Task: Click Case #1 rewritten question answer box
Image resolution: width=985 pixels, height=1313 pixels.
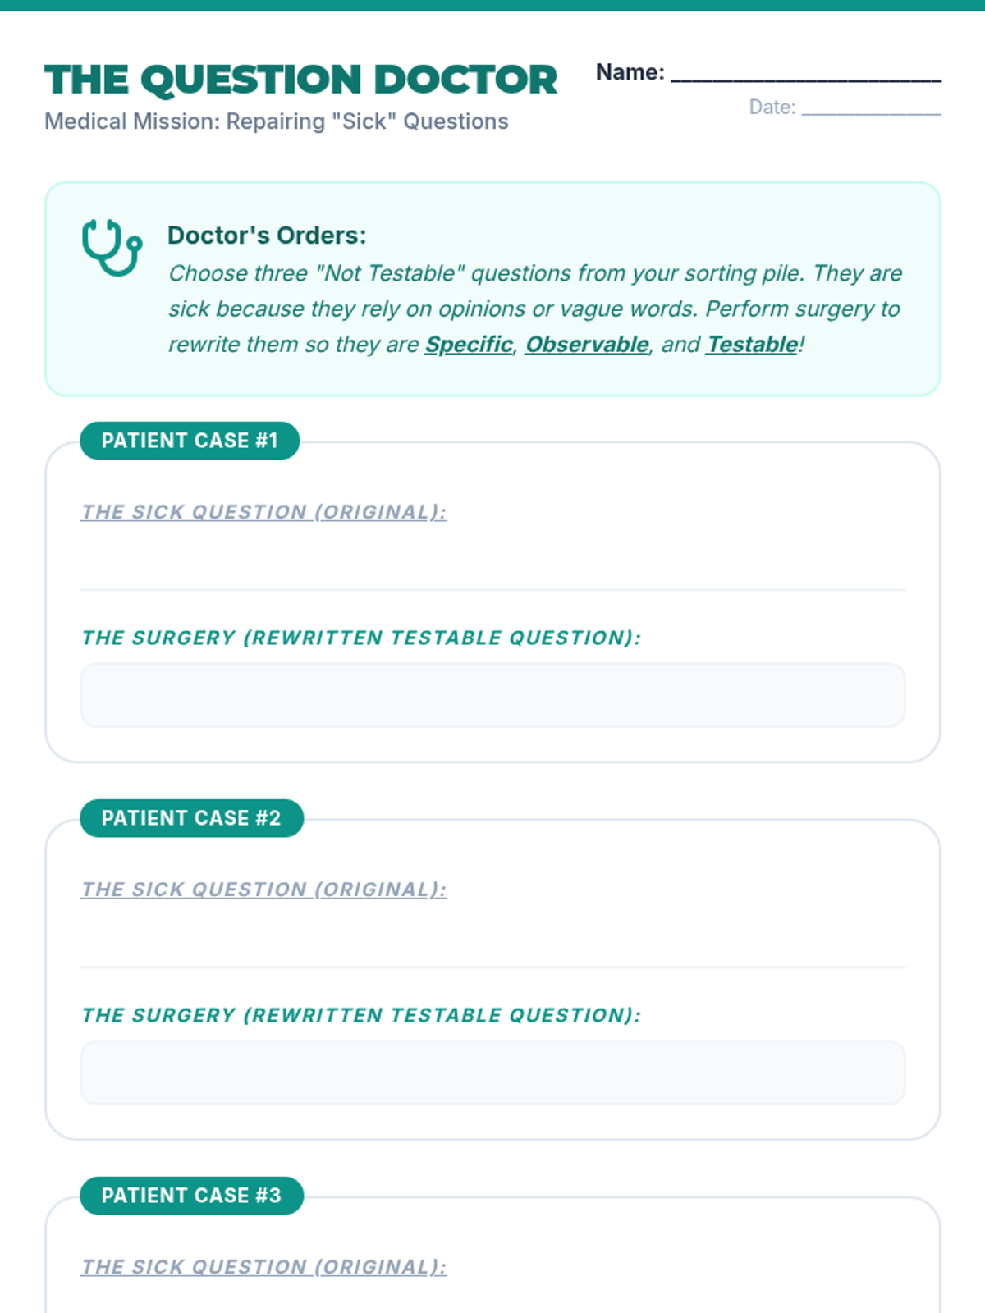Action: [492, 696]
